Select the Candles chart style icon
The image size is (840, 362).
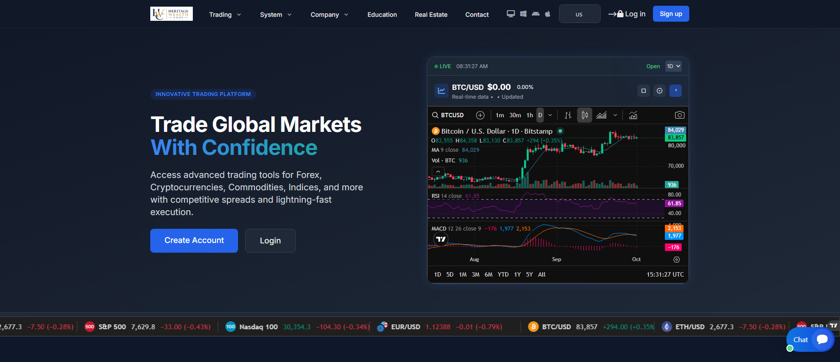tap(585, 115)
